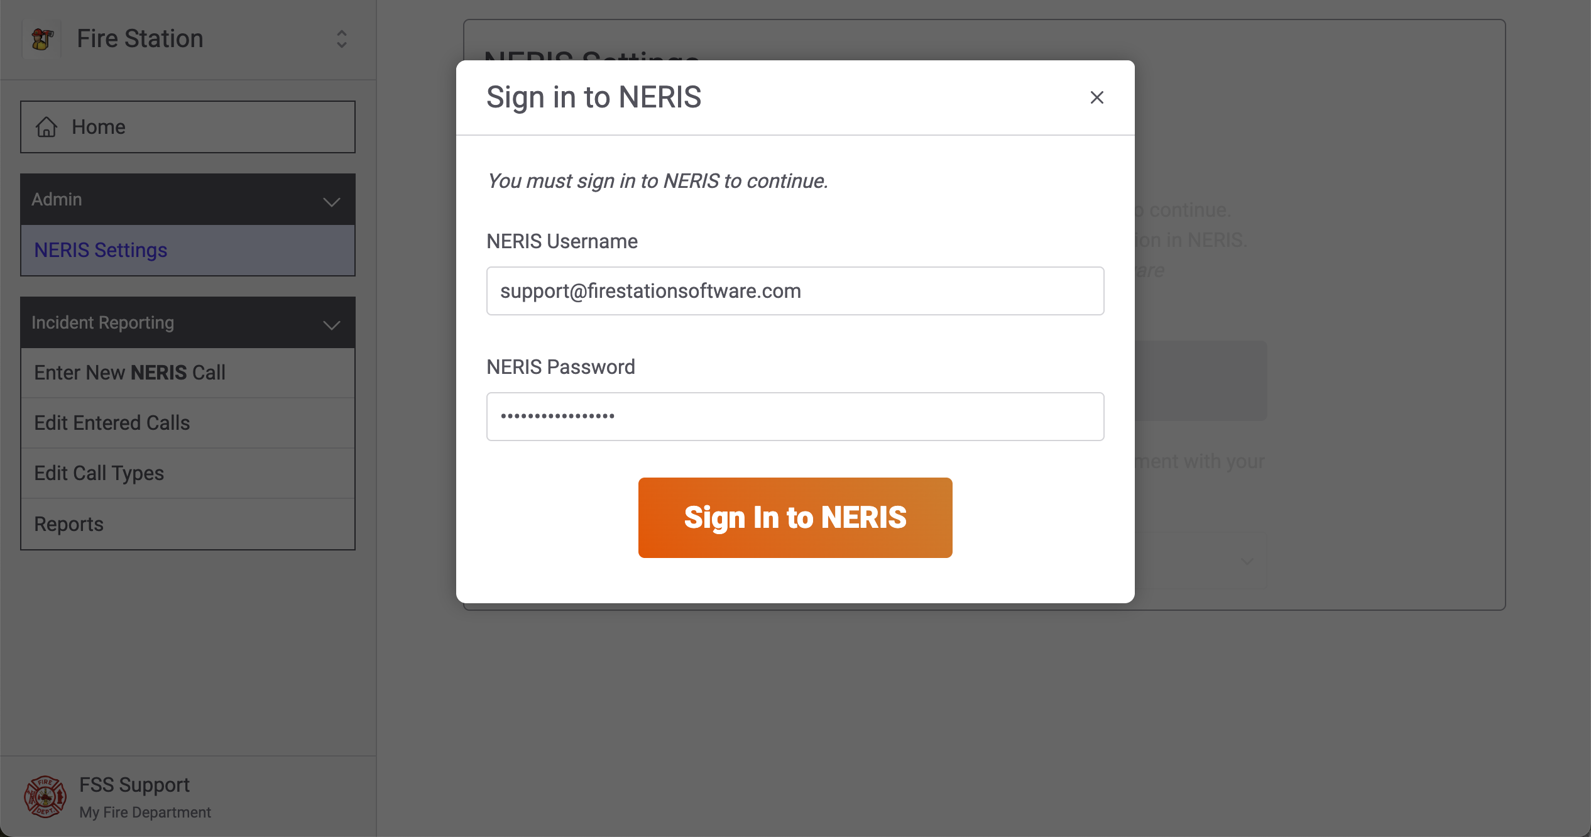Click the fire department badge icon
The width and height of the screenshot is (1591, 837).
point(45,797)
